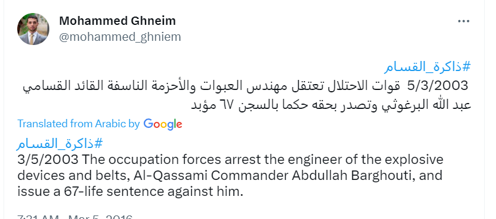Click 'Translated from Arabic by' text
The width and height of the screenshot is (496, 219).
pyautogui.click(x=78, y=124)
